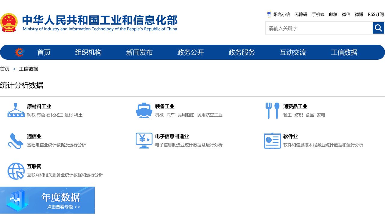Open the 纺织 industry link
This screenshot has height=216, width=385.
[x=299, y=115]
